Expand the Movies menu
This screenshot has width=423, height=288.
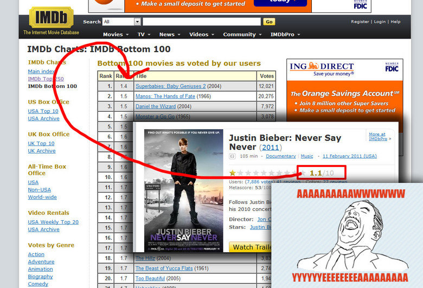tap(116, 34)
